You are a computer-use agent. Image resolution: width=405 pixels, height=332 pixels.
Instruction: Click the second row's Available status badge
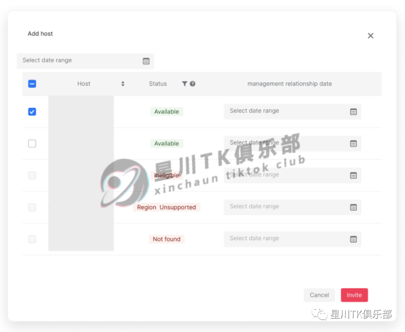pyautogui.click(x=166, y=144)
